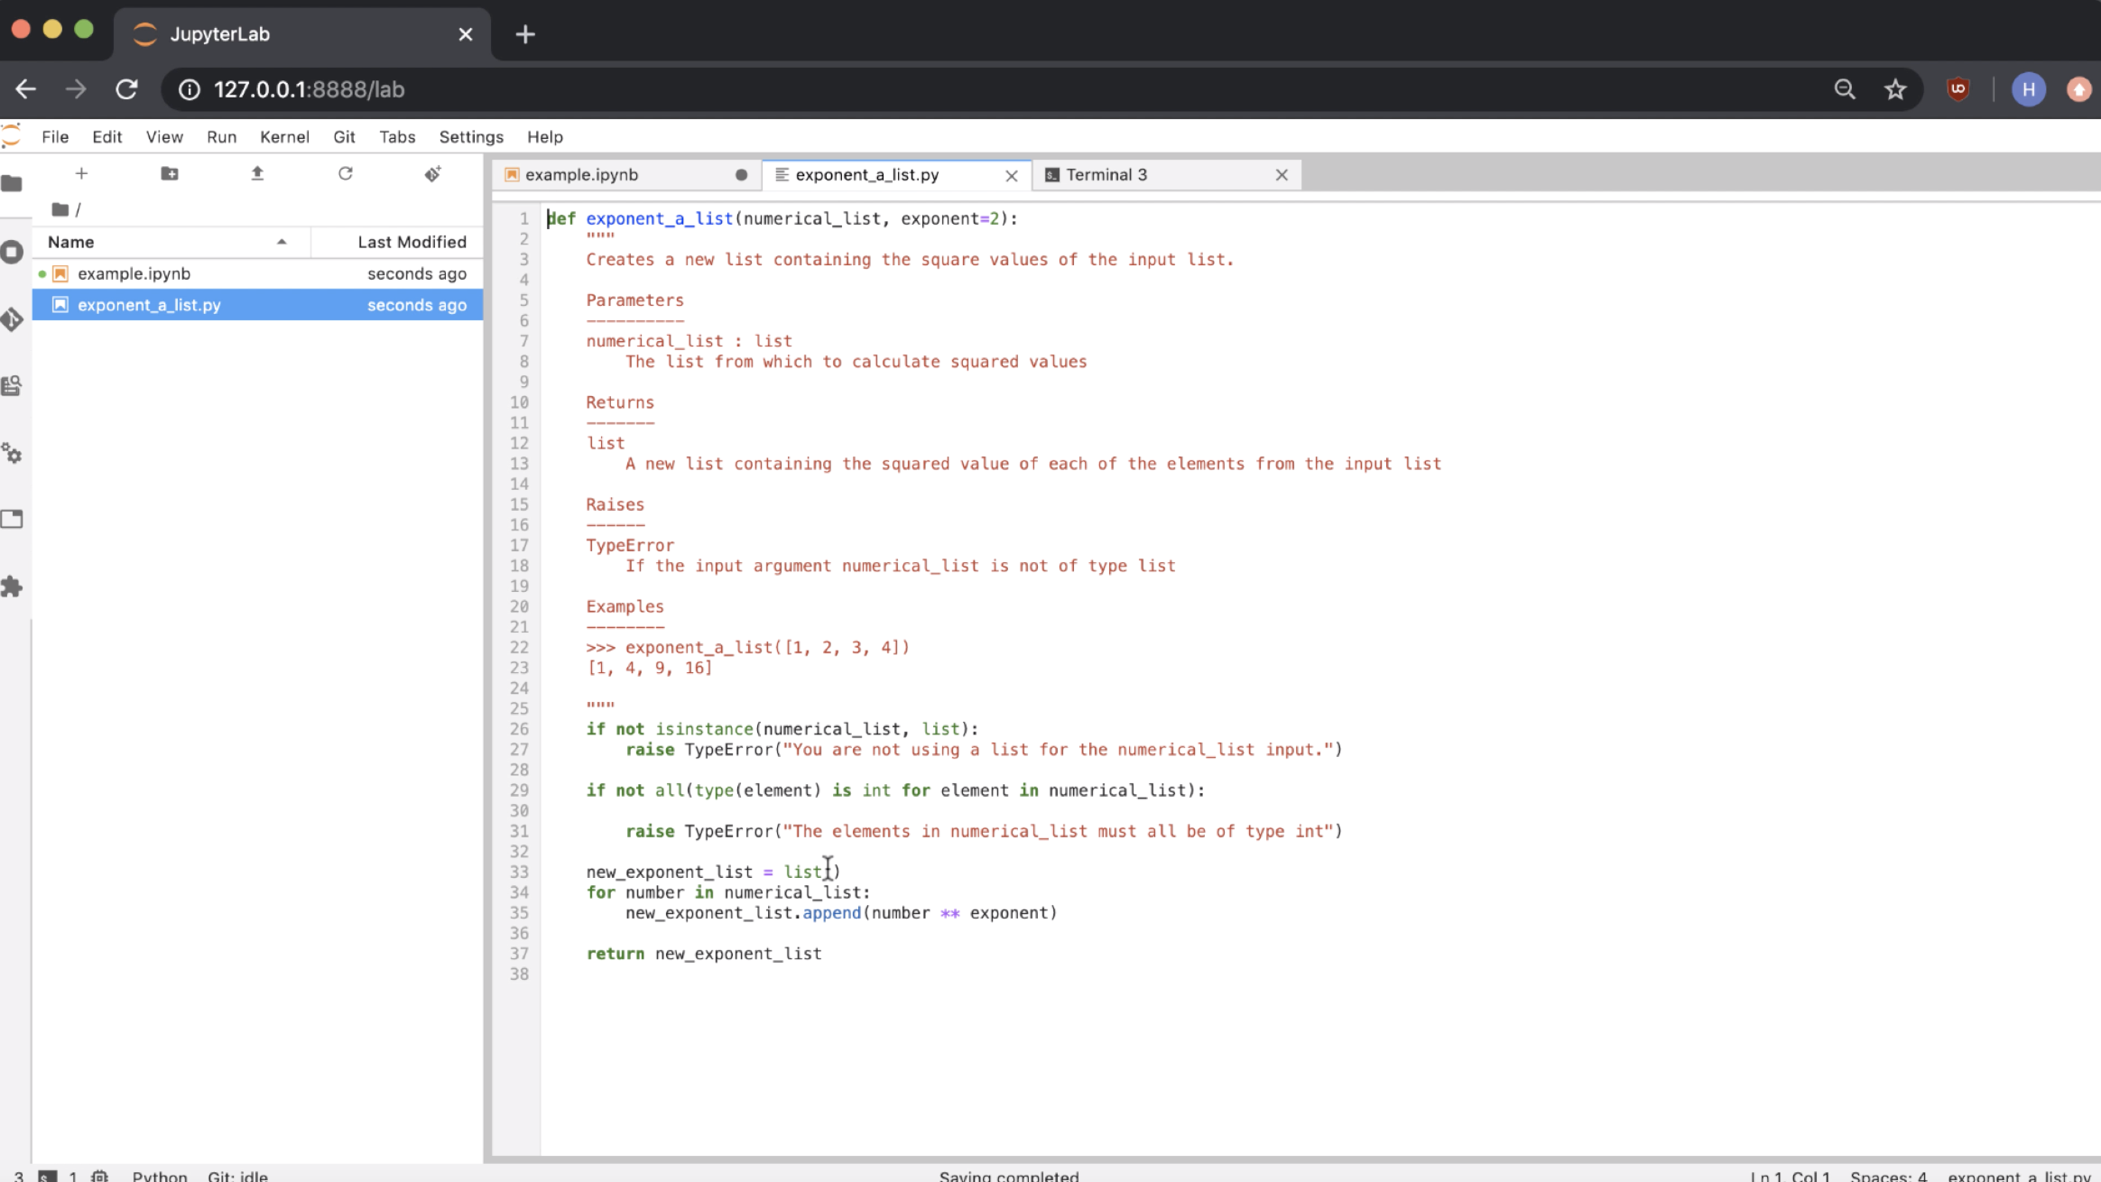Image resolution: width=2101 pixels, height=1182 pixels.
Task: Switch to the example.ipynb tab
Action: click(582, 175)
